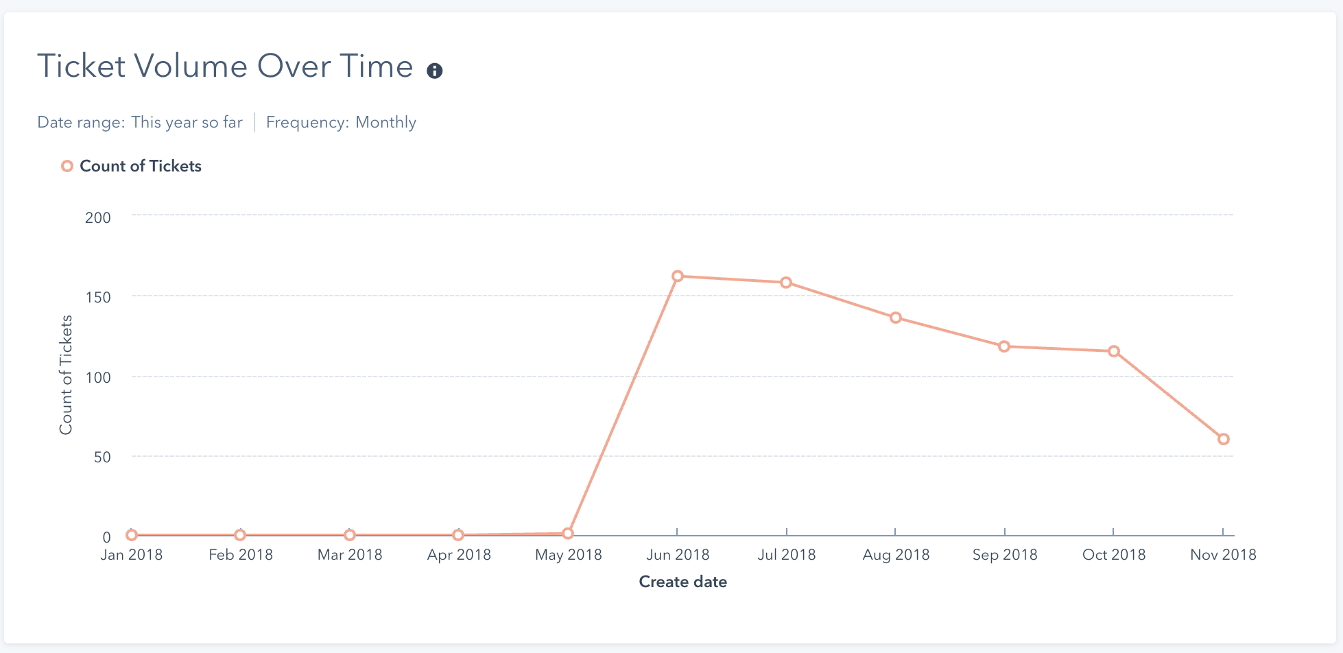
Task: Select the Sep 2018 data point marker
Action: pos(1004,346)
